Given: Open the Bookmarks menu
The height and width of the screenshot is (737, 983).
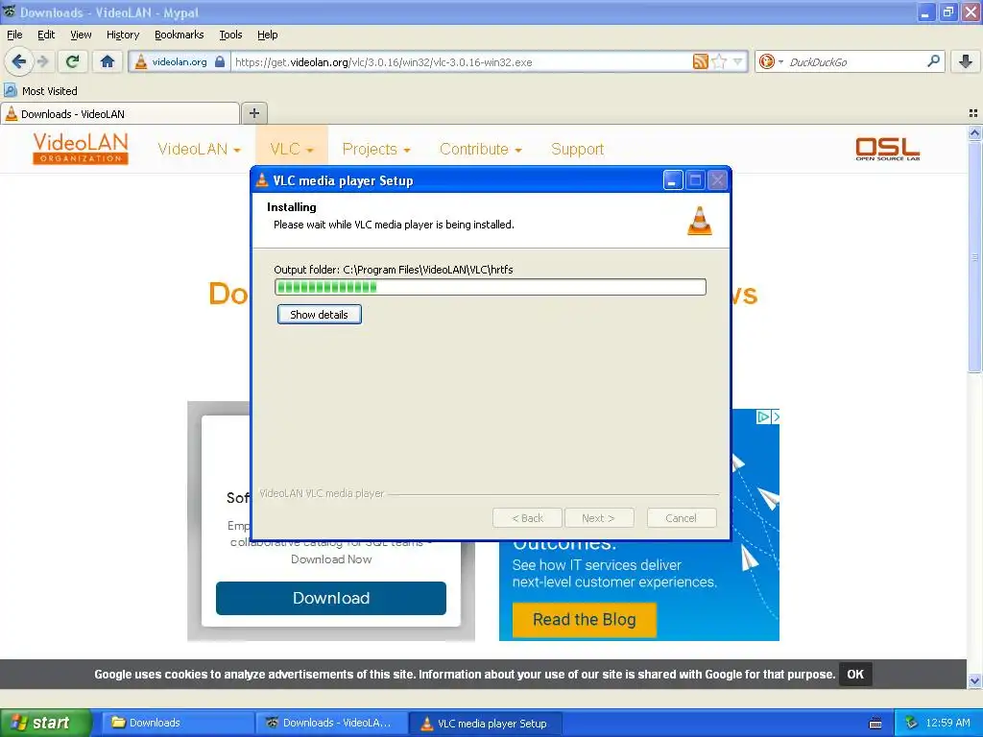Looking at the screenshot, I should (180, 35).
